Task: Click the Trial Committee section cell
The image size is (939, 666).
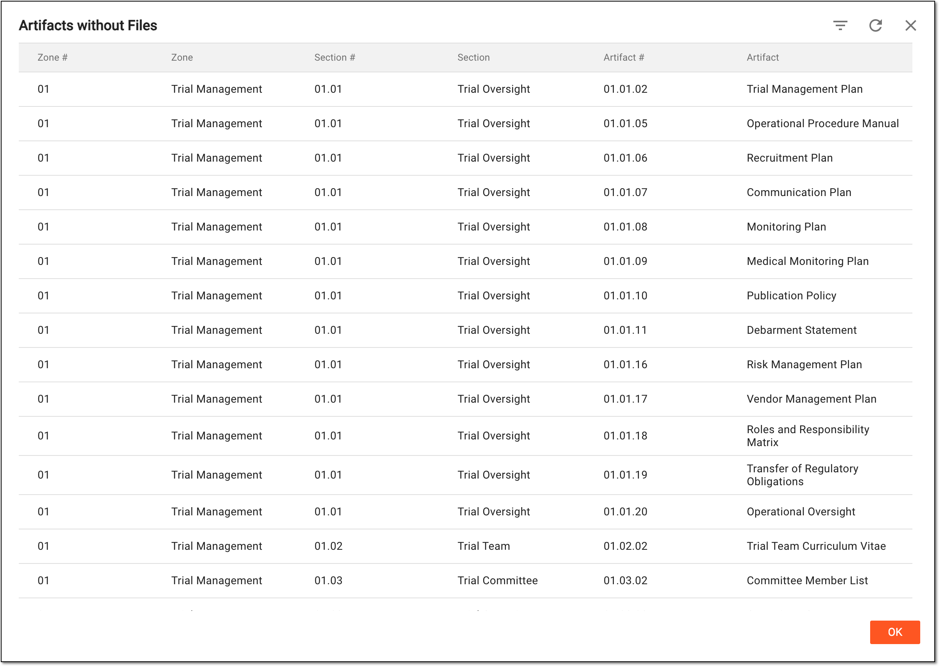Action: point(497,580)
